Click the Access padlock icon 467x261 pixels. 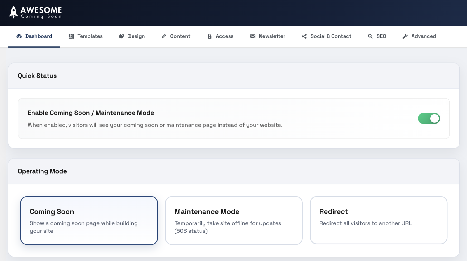pos(209,36)
